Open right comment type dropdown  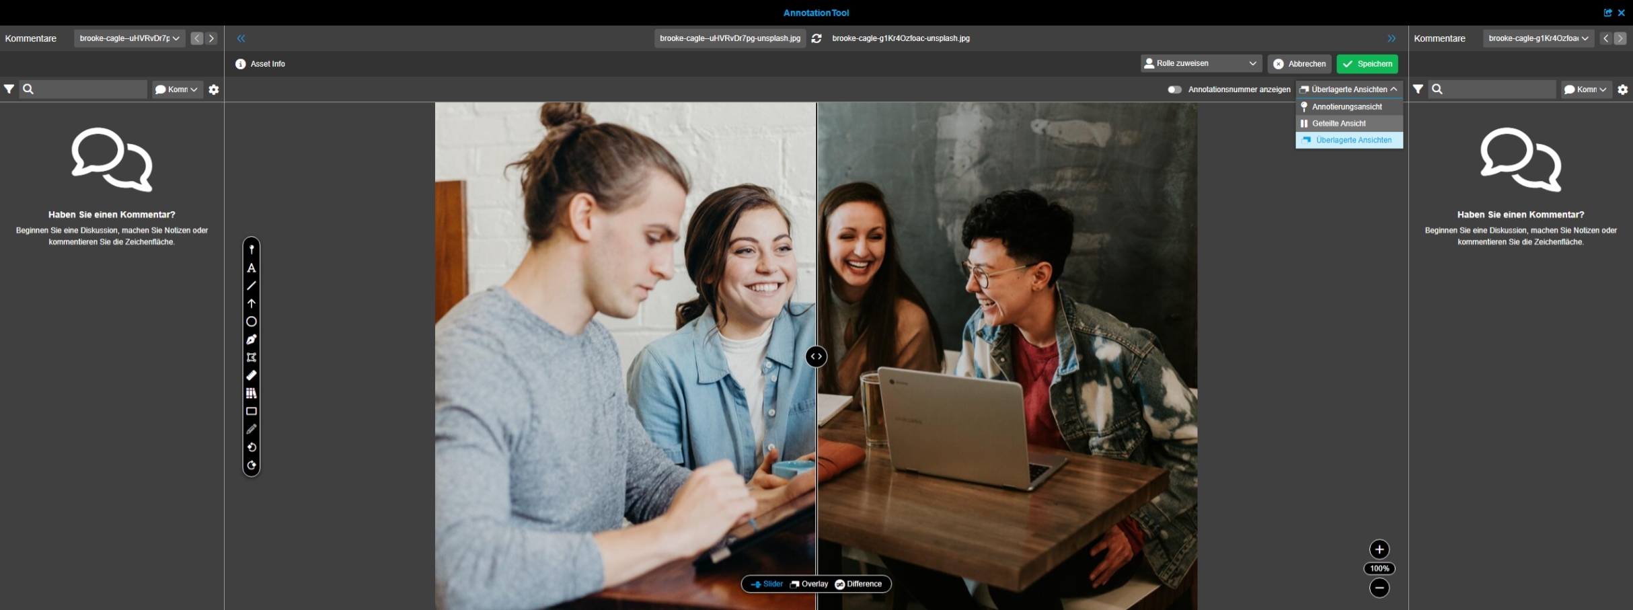point(1586,89)
